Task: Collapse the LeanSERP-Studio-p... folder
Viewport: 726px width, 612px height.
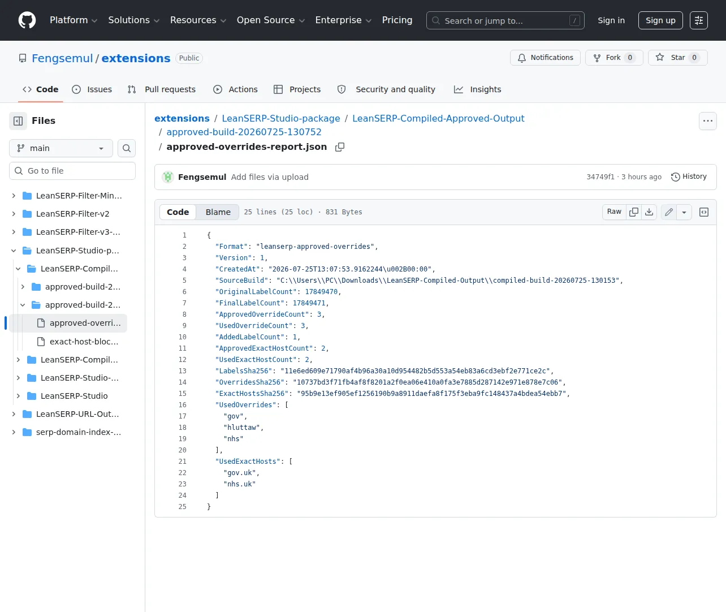Action: [14, 251]
